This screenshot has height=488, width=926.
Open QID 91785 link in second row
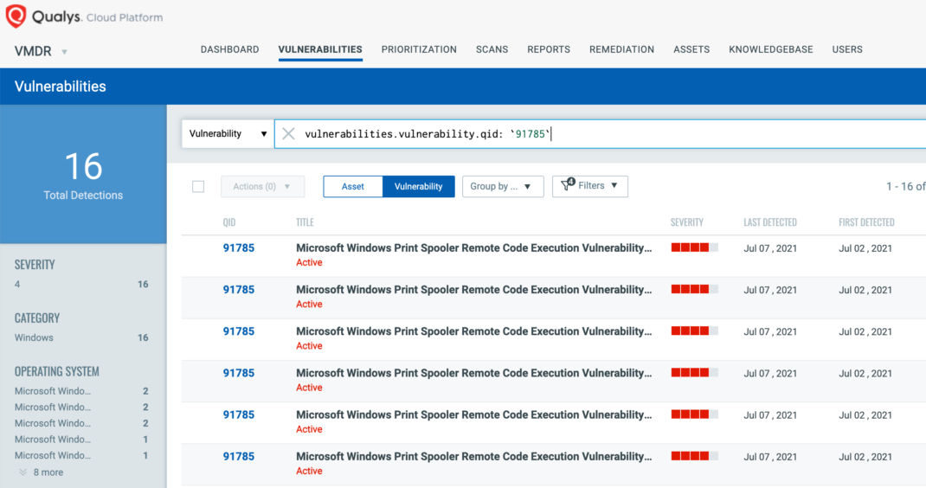click(239, 290)
